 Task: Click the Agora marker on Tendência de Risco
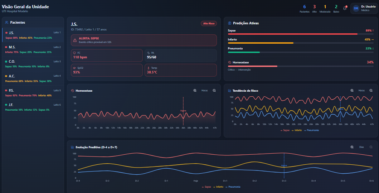click(340, 109)
